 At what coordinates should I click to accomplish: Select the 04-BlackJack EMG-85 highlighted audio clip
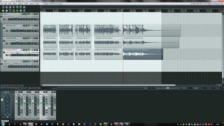point(143,54)
